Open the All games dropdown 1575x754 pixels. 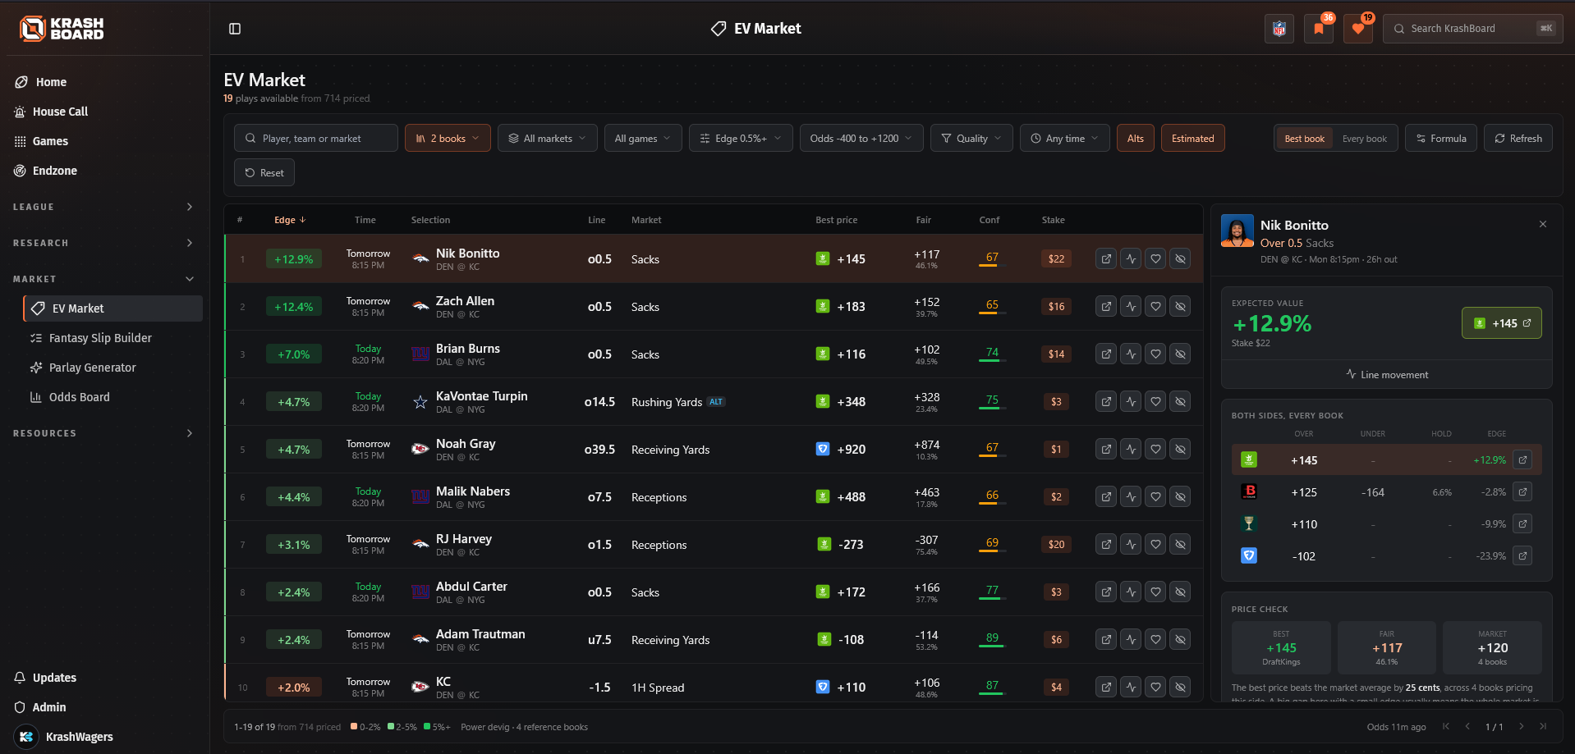coord(643,139)
